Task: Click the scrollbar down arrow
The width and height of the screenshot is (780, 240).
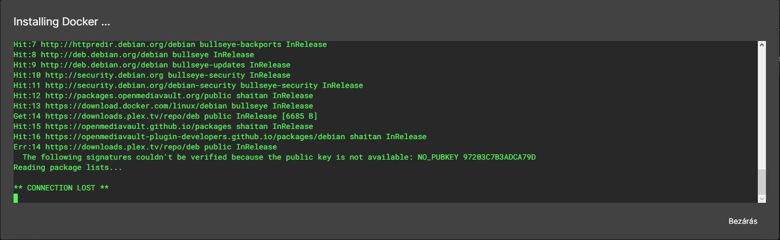Action: (x=762, y=198)
